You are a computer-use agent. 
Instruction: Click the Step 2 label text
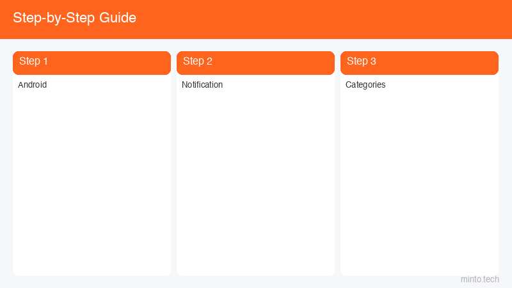click(x=198, y=61)
